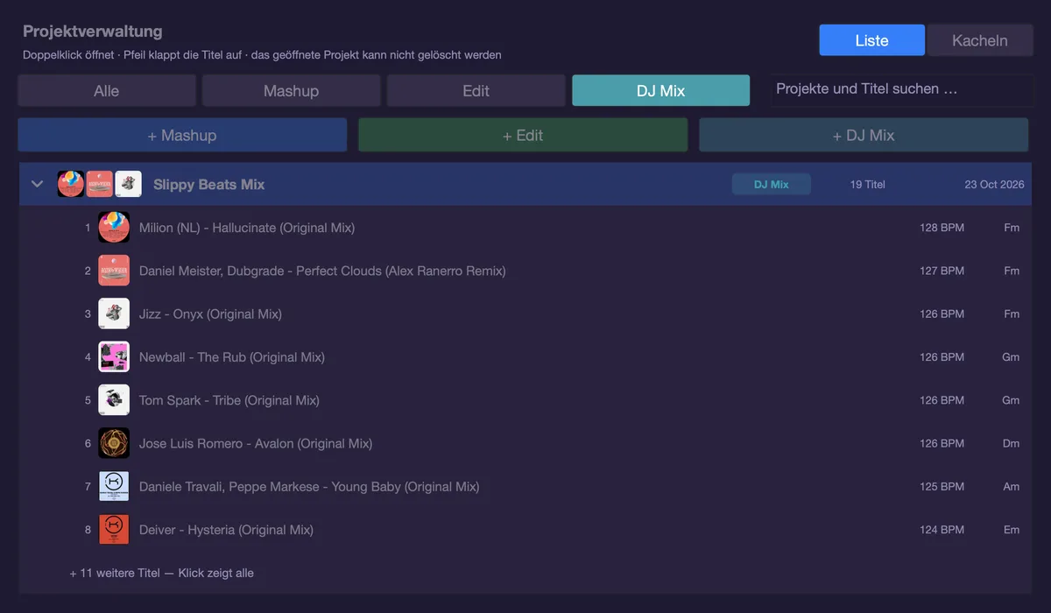The height and width of the screenshot is (613, 1051).
Task: Filter projects by Edit
Action: (476, 90)
